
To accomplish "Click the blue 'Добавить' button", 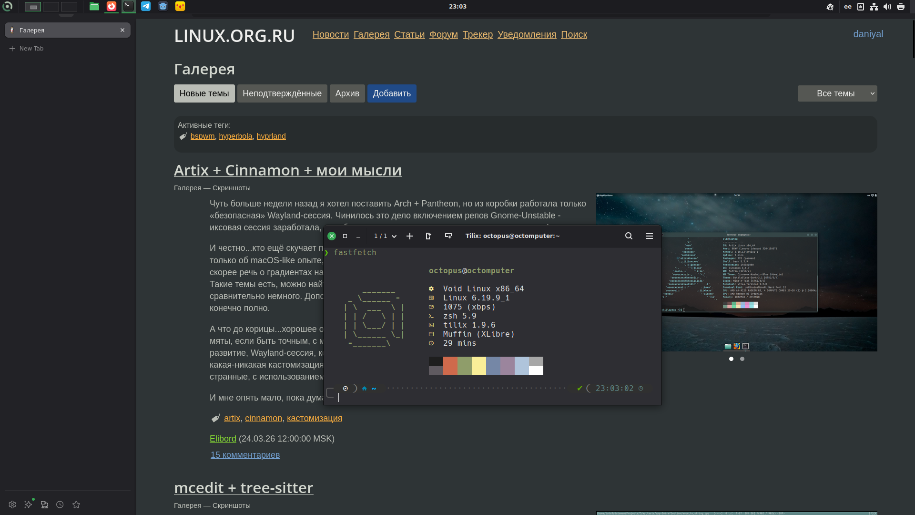I will (x=391, y=93).
